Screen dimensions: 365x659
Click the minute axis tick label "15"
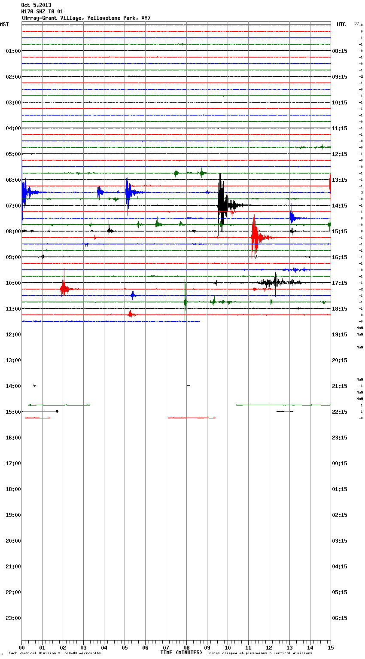point(331,647)
